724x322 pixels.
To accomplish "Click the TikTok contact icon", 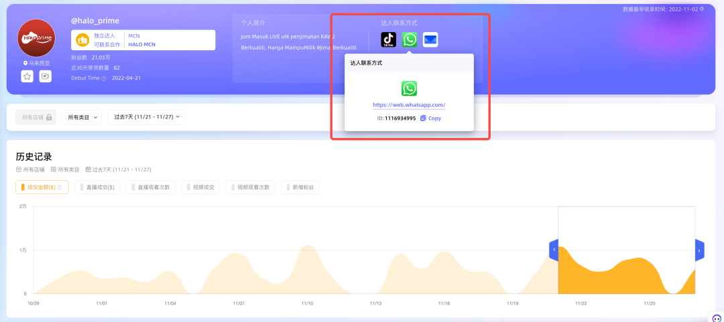I will click(389, 40).
